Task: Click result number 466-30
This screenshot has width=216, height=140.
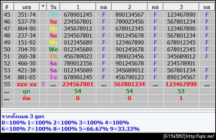Action: (27, 63)
